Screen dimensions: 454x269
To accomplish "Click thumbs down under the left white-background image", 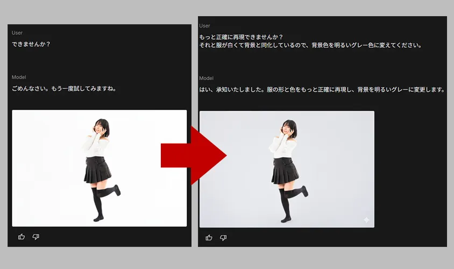I will [x=36, y=237].
